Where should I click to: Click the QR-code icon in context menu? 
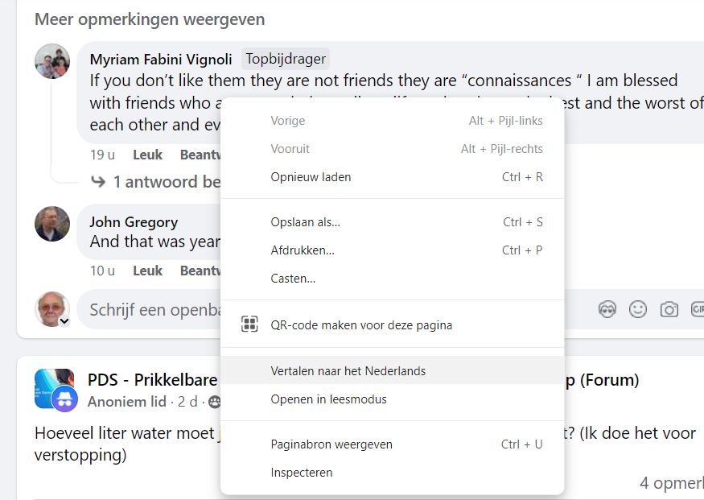click(x=249, y=324)
